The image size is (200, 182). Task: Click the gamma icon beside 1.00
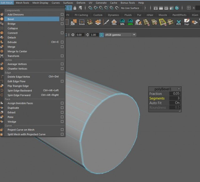[x=87, y=35]
